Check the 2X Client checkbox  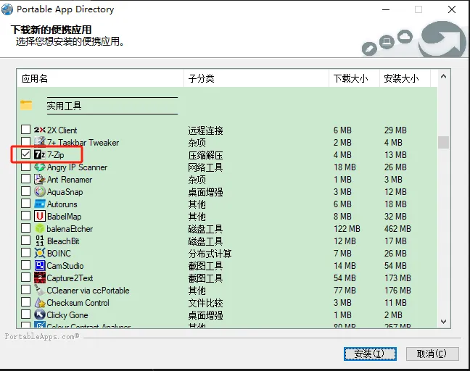(x=26, y=130)
